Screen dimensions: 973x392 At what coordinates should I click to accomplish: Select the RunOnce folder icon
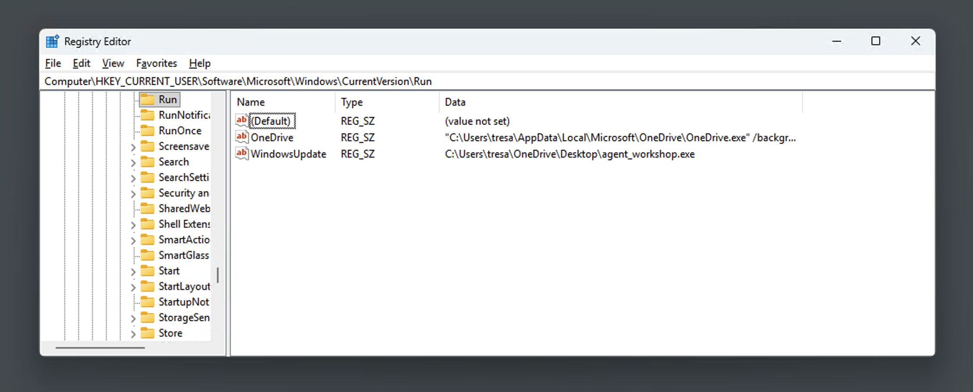click(x=147, y=131)
